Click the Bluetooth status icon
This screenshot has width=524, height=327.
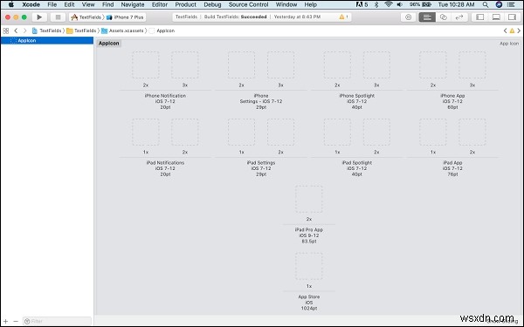pos(376,4)
